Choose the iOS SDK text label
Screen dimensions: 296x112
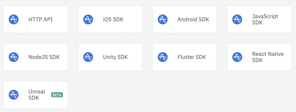pyautogui.click(x=113, y=19)
